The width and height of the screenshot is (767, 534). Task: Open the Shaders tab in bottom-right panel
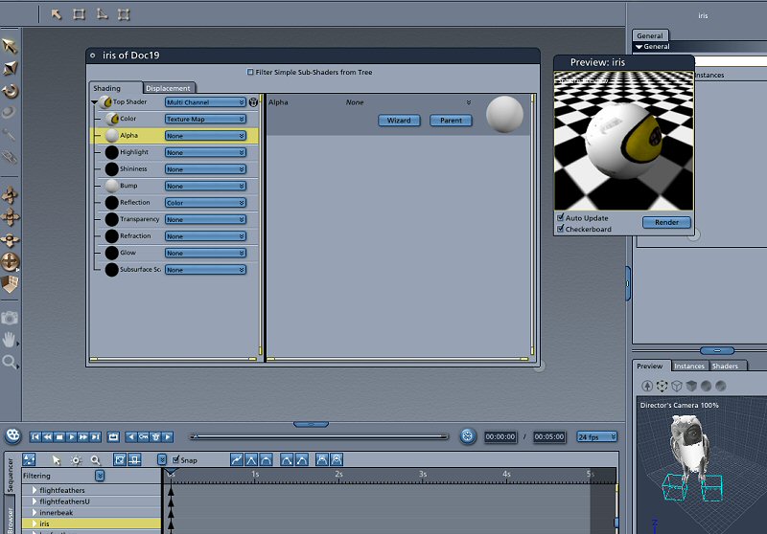725,367
